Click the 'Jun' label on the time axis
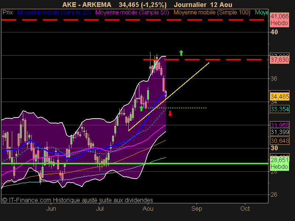295x221 pixels. [x=51, y=208]
